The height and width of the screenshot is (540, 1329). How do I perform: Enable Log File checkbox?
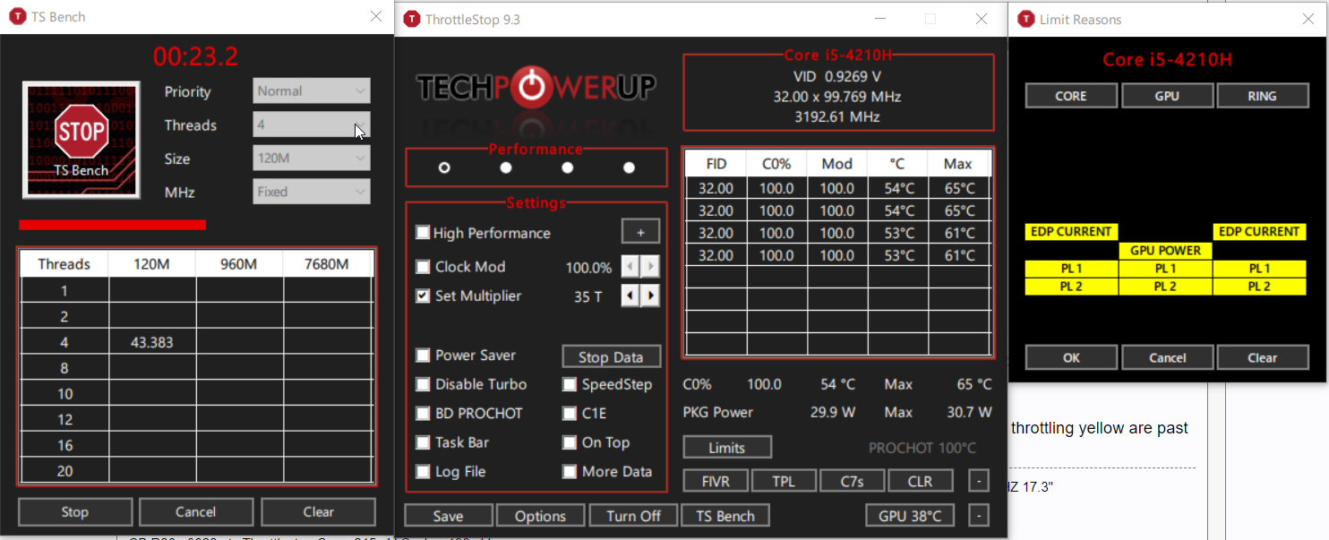point(423,472)
